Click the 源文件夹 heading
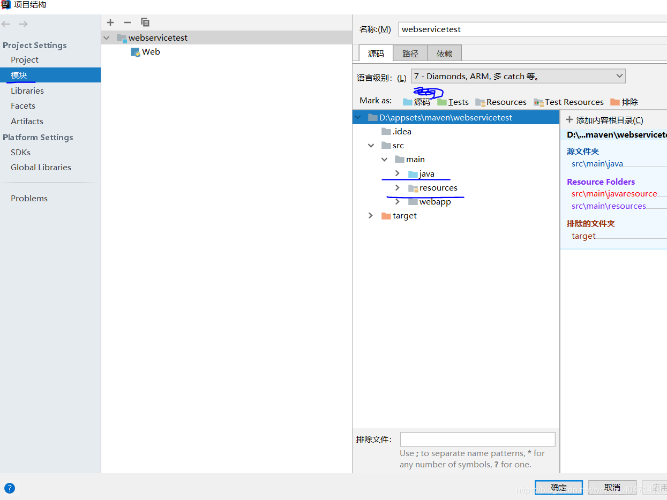The height and width of the screenshot is (500, 667). pos(583,151)
